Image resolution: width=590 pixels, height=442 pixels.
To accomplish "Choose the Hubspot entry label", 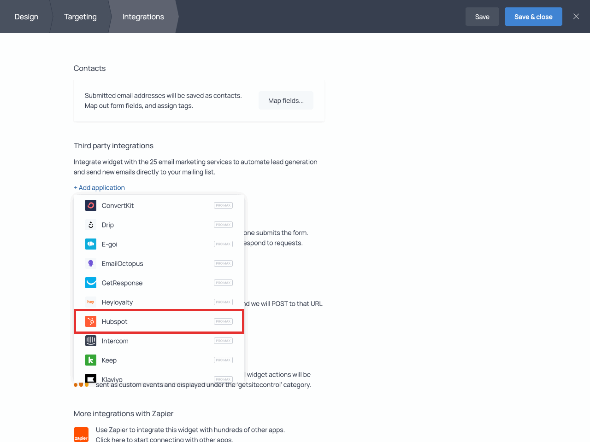I will (114, 321).
